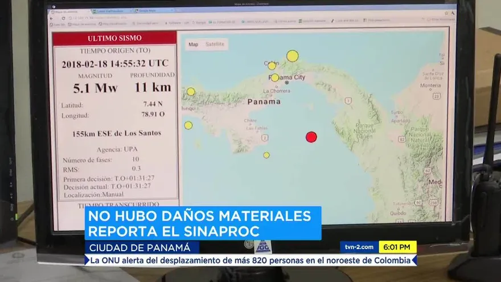This screenshot has width=501, height=282.
Task: Click the yellow marker offshore southwest of Chitre
Action: click(x=188, y=125)
